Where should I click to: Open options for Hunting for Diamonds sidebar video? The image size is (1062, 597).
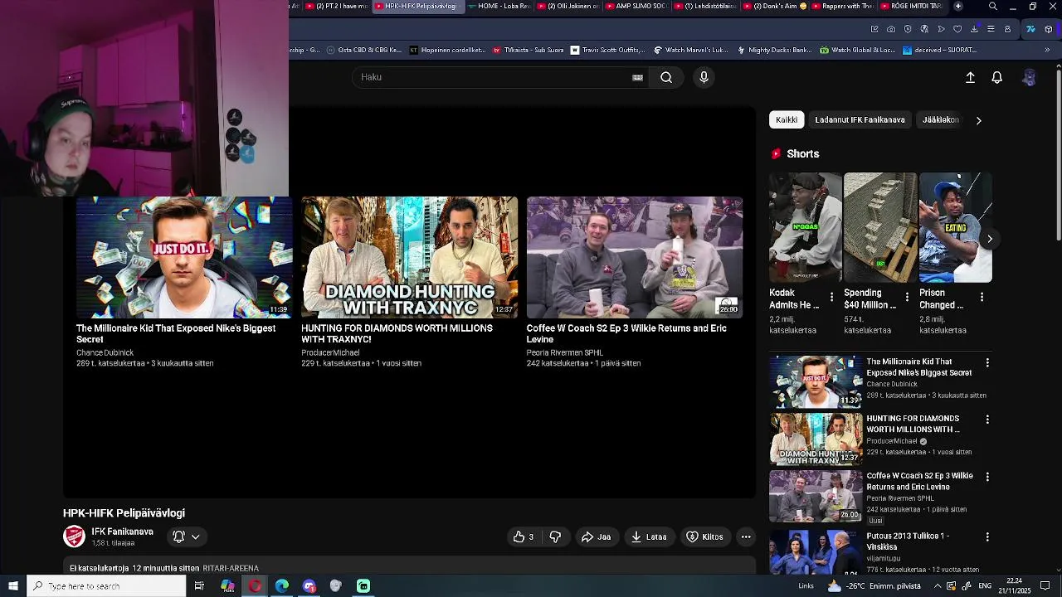pyautogui.click(x=987, y=420)
